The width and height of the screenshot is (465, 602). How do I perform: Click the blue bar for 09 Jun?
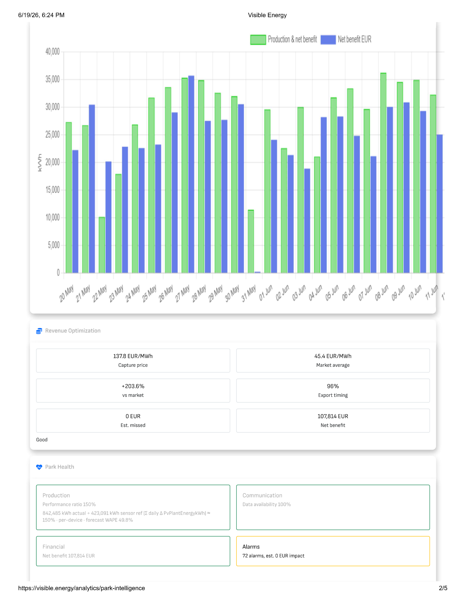click(x=406, y=188)
